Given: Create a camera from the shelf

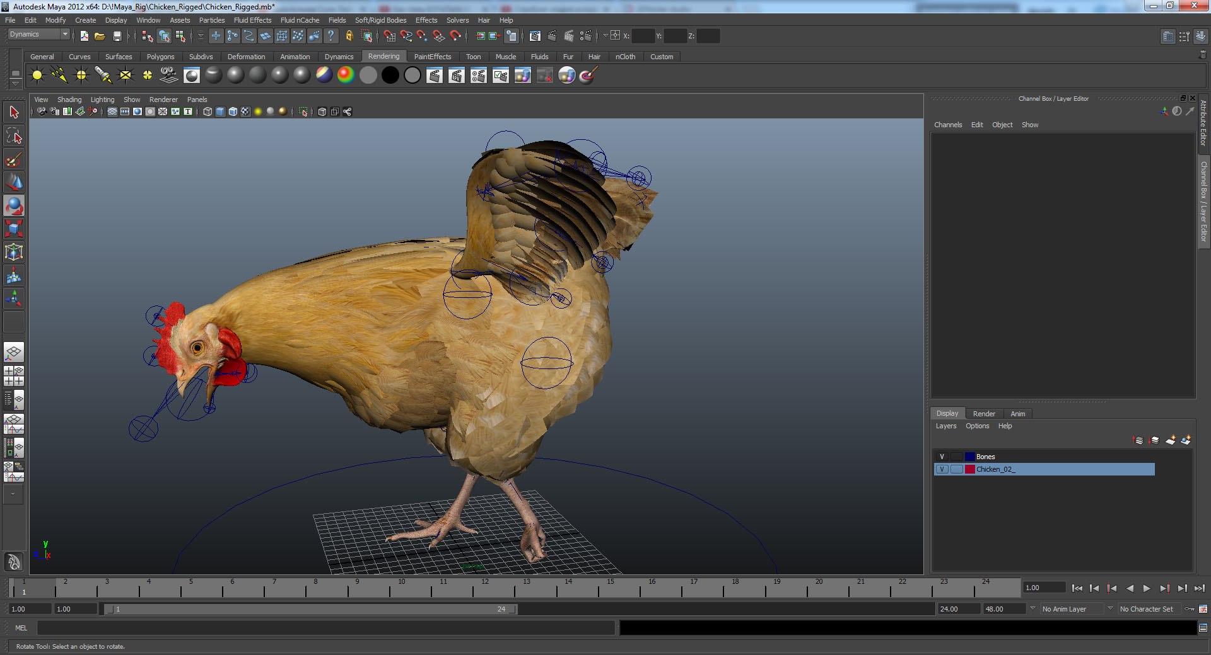Looking at the screenshot, I should [x=169, y=76].
